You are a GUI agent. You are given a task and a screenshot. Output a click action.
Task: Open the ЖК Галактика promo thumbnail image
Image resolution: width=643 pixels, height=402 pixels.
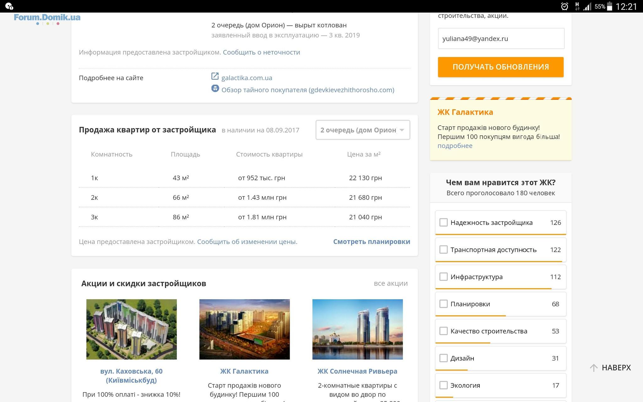(245, 329)
